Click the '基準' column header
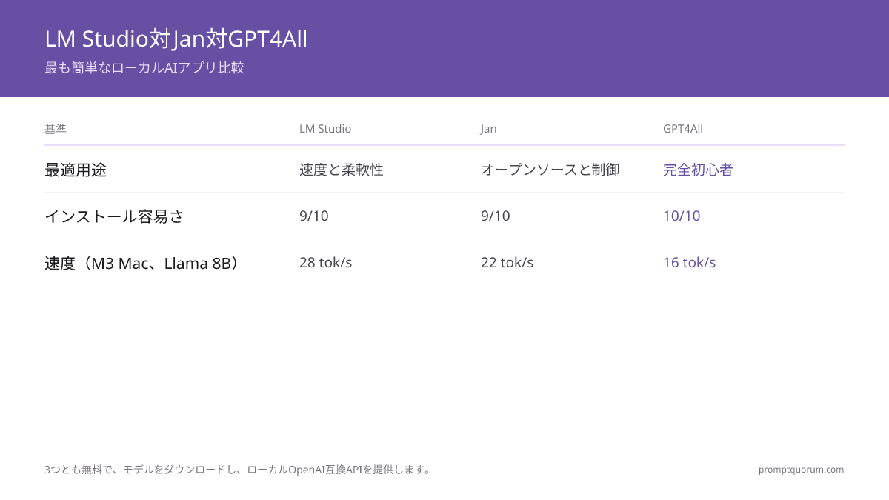Image resolution: width=889 pixels, height=500 pixels. coord(56,129)
